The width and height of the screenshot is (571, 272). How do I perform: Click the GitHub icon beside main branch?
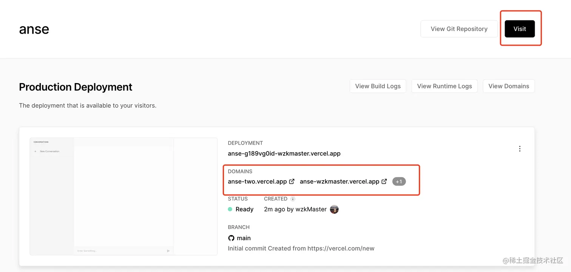[x=231, y=238]
